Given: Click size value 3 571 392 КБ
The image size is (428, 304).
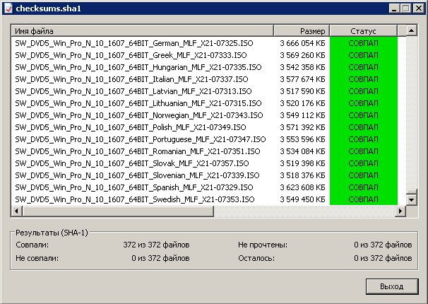Looking at the screenshot, I should tap(303, 127).
